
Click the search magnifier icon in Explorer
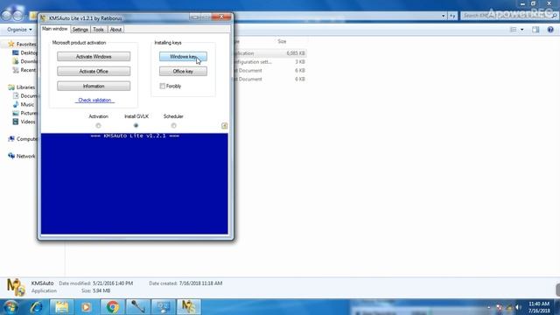tap(554, 16)
